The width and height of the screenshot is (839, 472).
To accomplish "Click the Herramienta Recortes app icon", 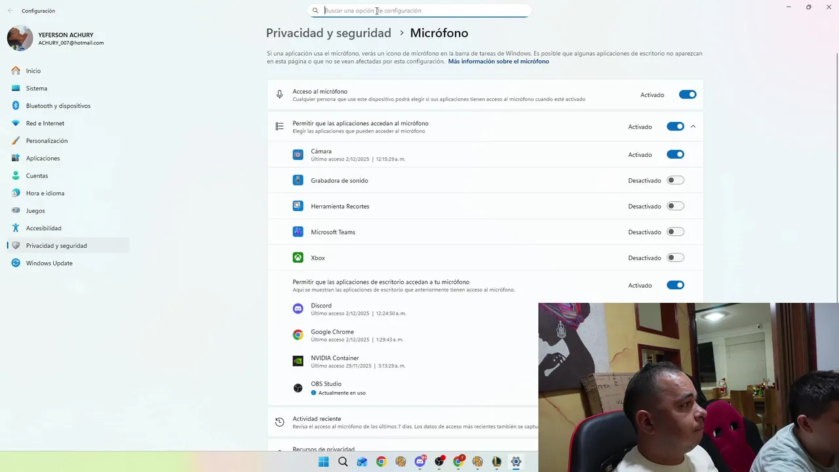I will (298, 206).
